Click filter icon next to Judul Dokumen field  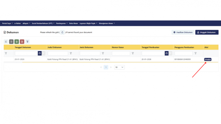point(71,53)
